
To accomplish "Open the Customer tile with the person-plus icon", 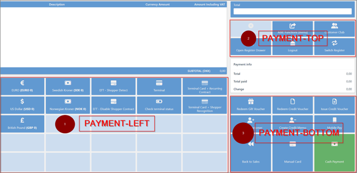I will 251,124.
